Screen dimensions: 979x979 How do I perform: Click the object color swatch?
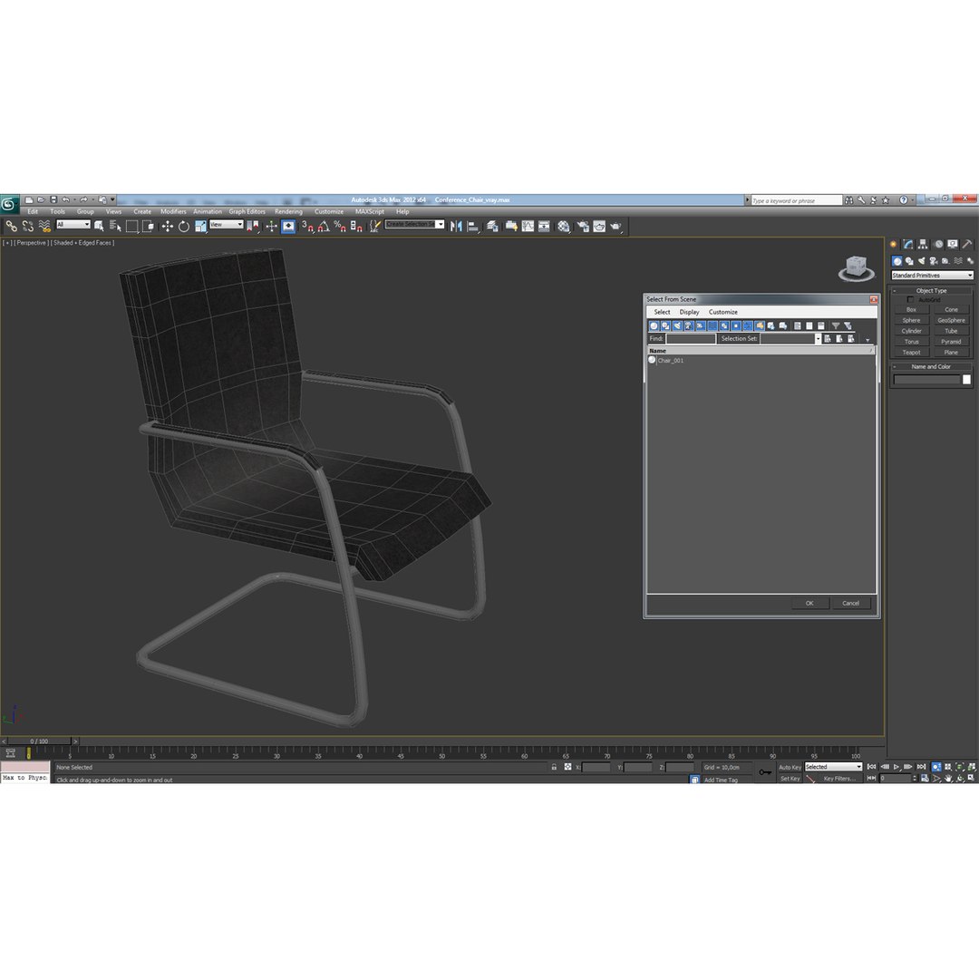pyautogui.click(x=966, y=380)
